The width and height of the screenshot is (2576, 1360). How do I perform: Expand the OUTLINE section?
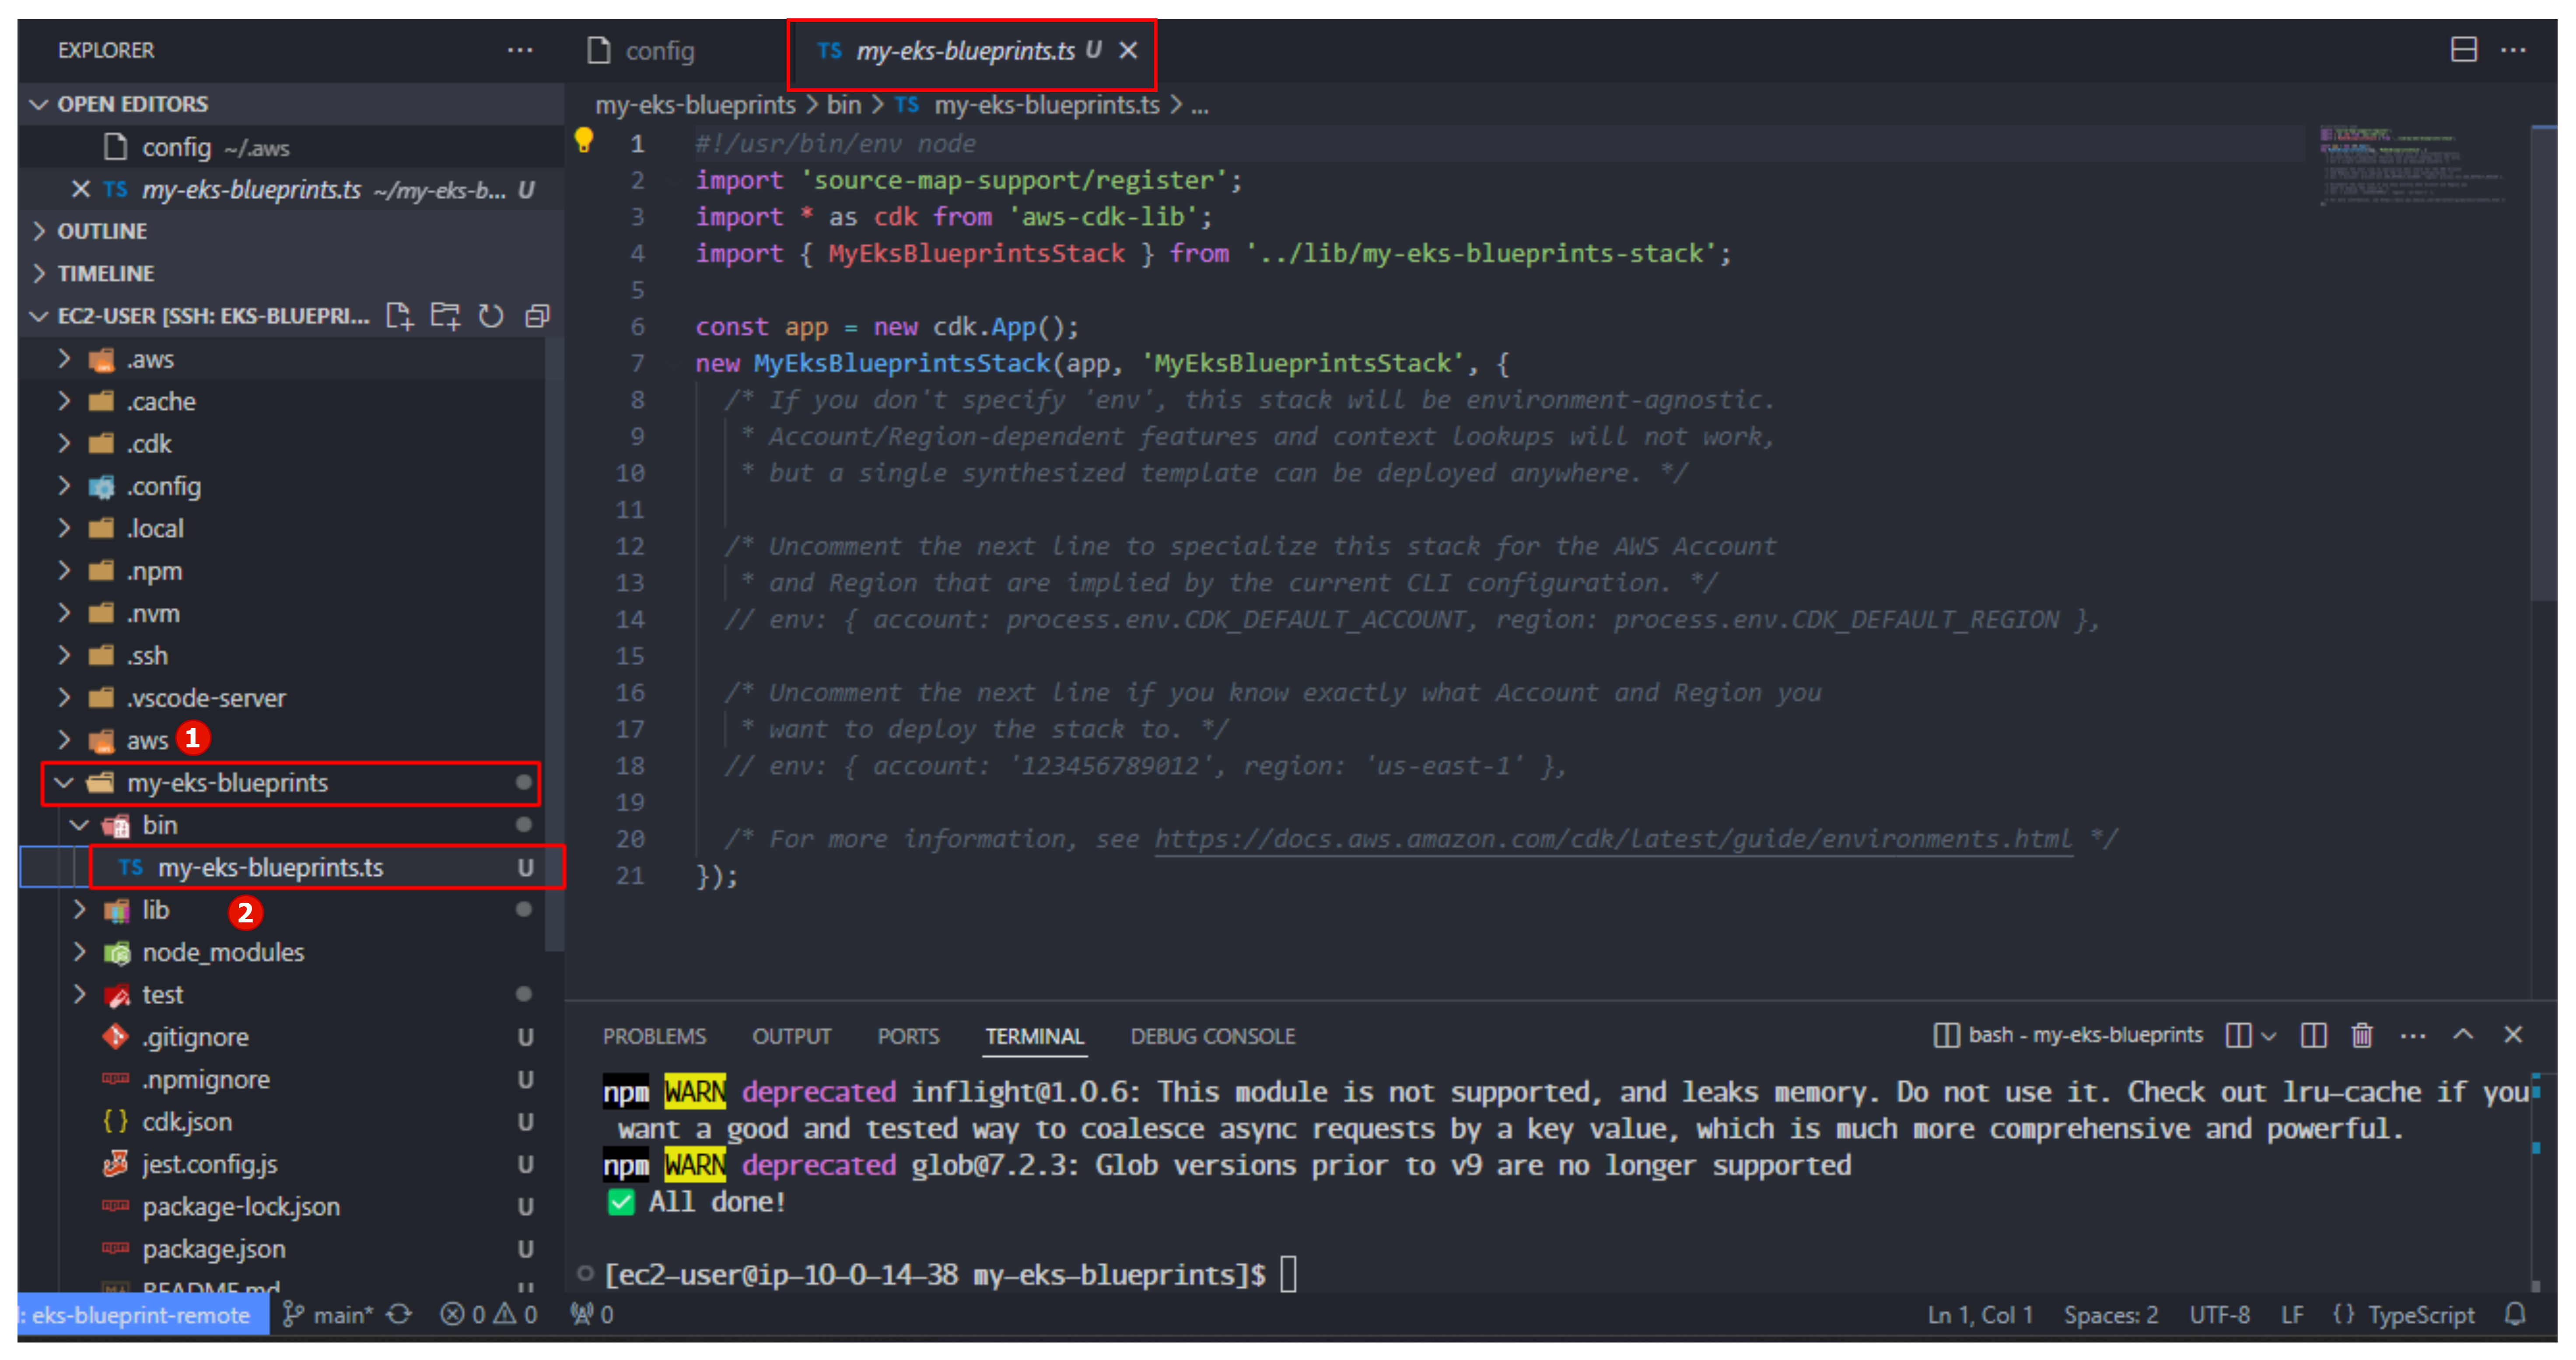pyautogui.click(x=290, y=231)
